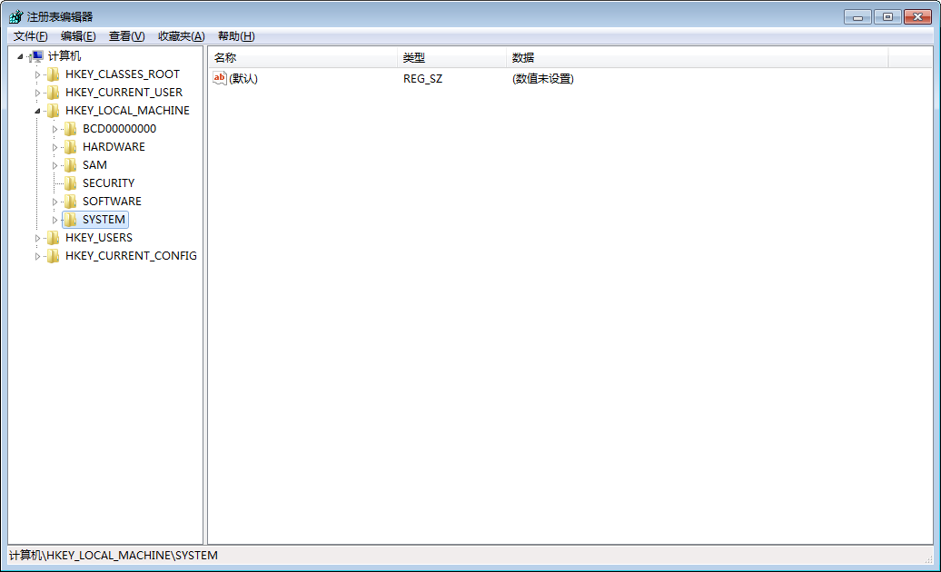
Task: Click the Registry Editor title bar icon
Action: point(15,16)
